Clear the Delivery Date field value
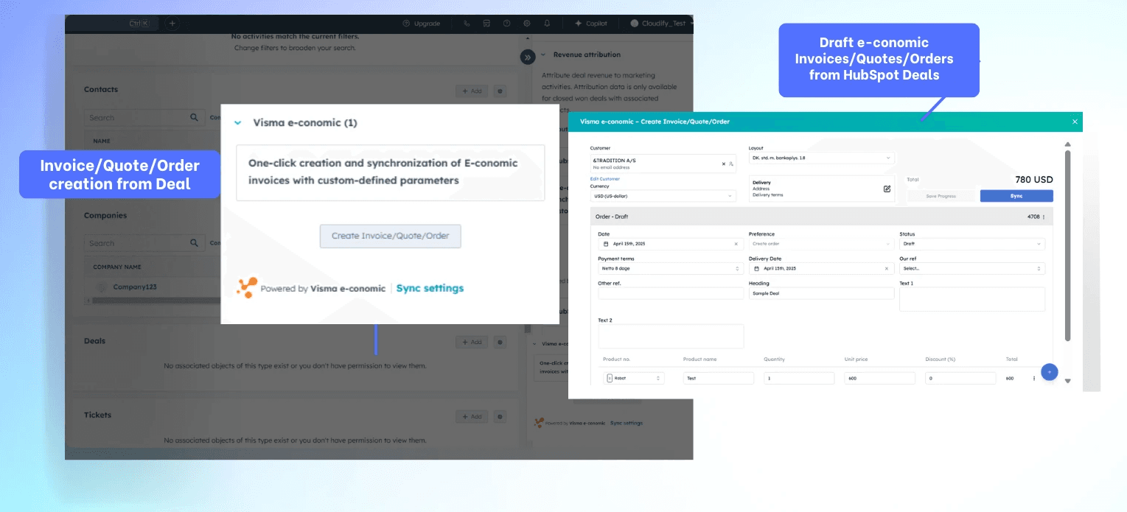Screen dimensions: 1127x512 point(886,269)
